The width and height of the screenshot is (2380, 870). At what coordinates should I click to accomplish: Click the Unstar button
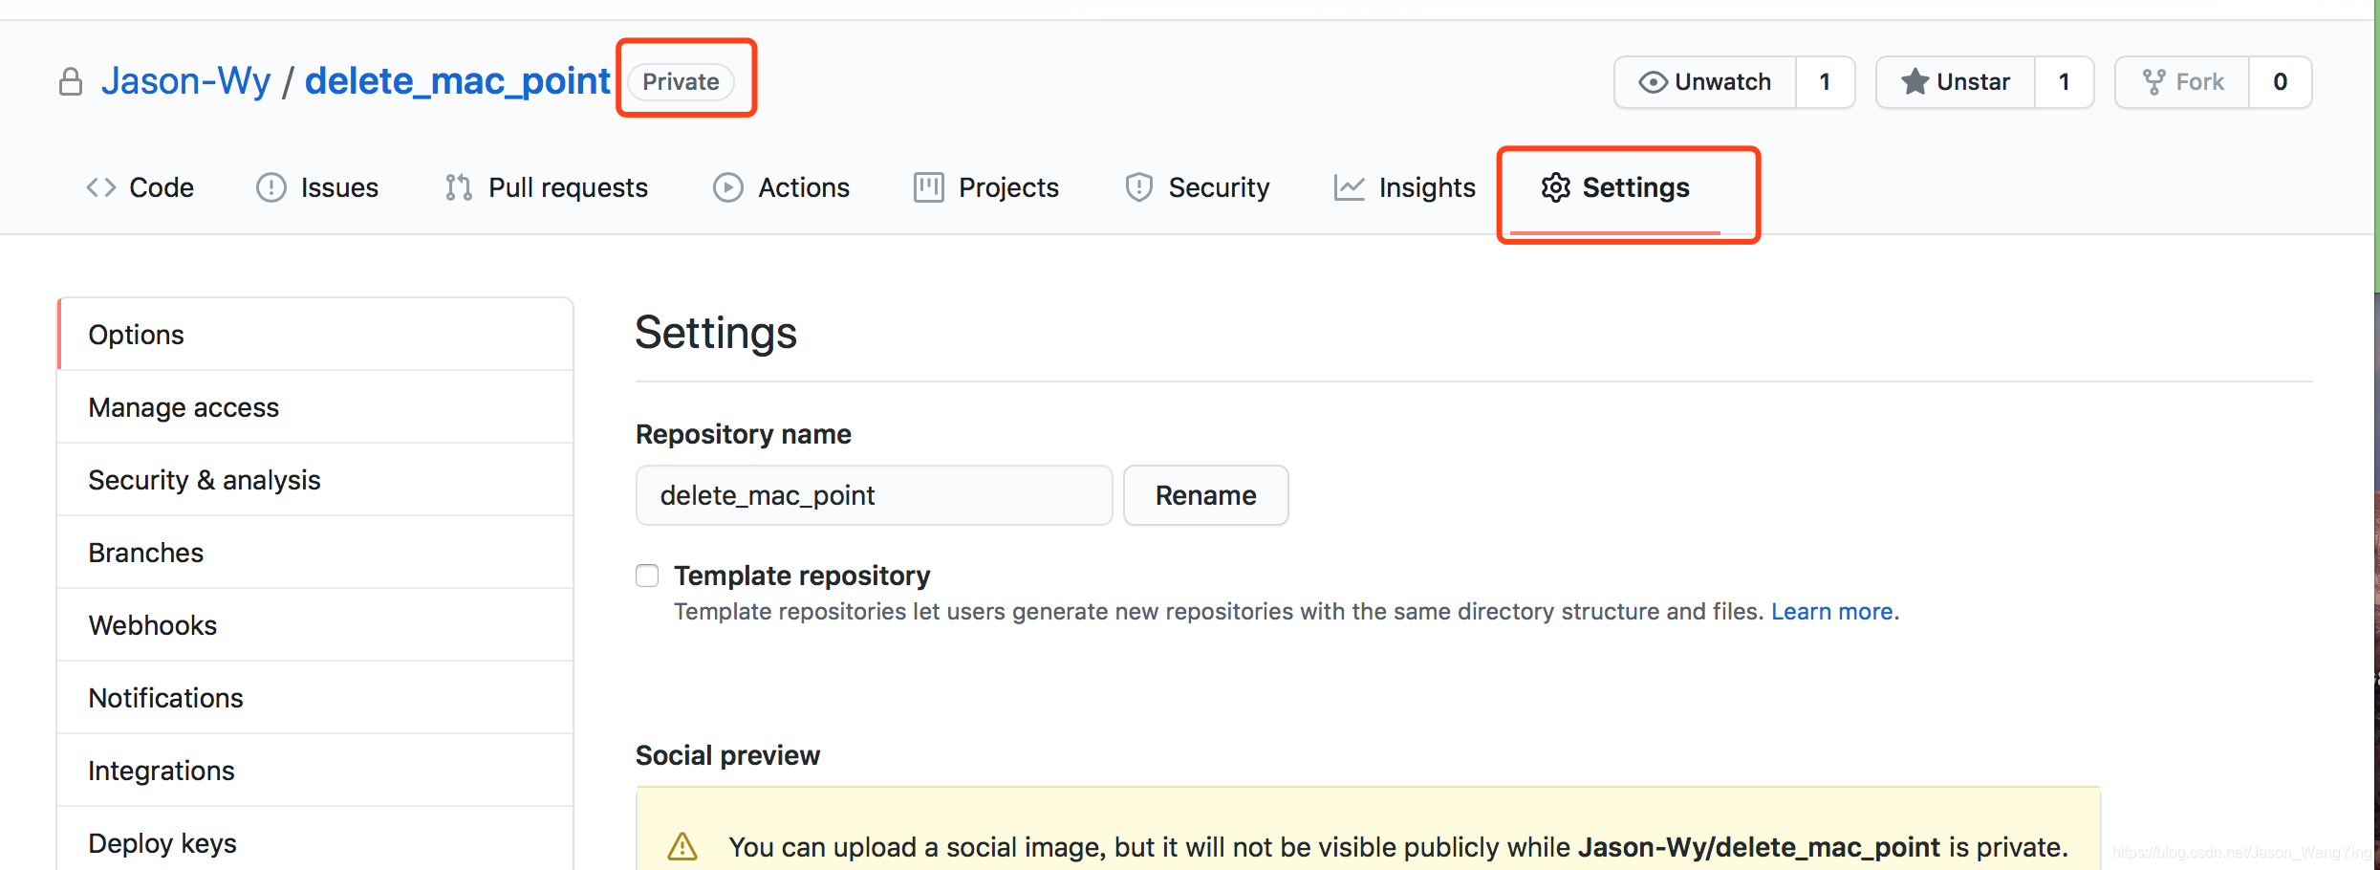(x=1957, y=82)
